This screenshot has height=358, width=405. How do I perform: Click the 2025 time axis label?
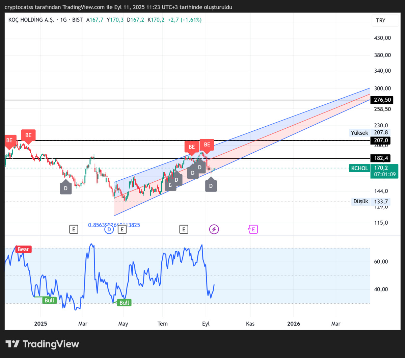click(40, 324)
